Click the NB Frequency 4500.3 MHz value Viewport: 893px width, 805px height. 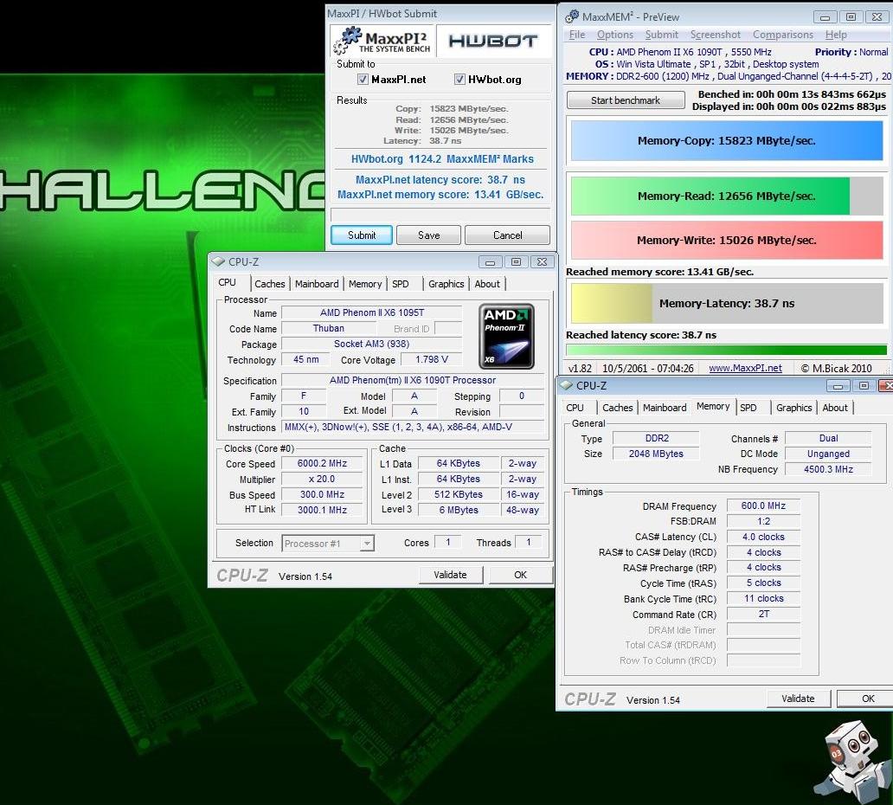tap(828, 469)
